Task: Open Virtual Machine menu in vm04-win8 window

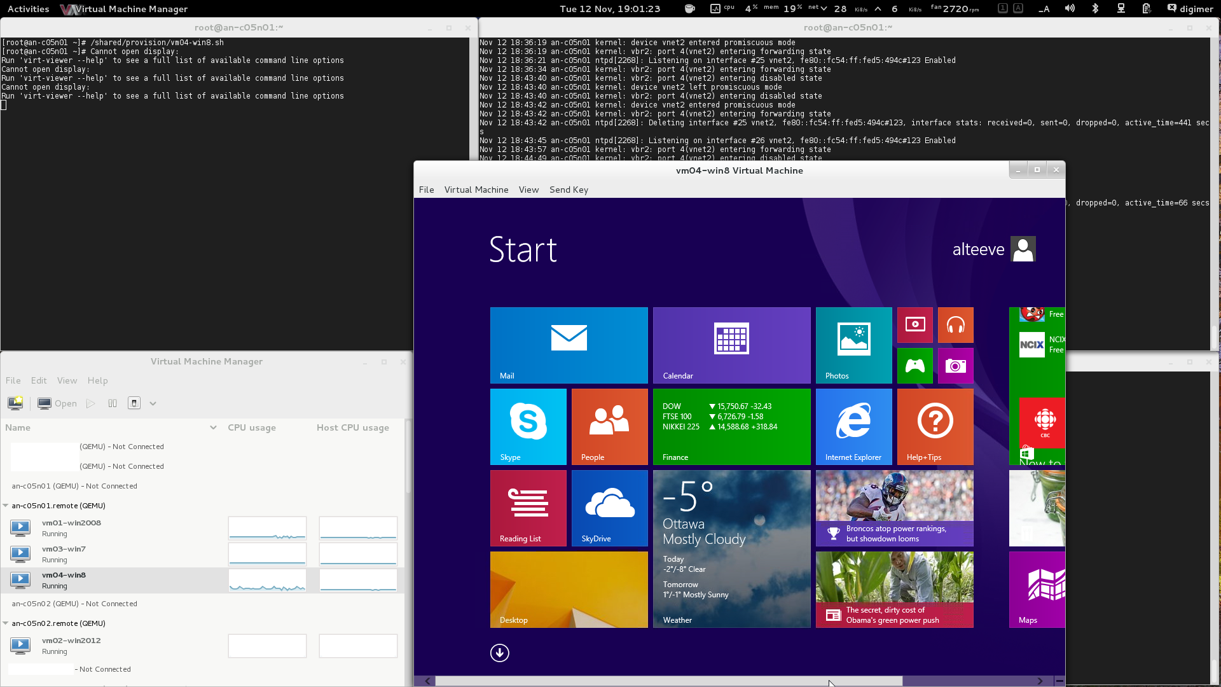Action: click(476, 190)
